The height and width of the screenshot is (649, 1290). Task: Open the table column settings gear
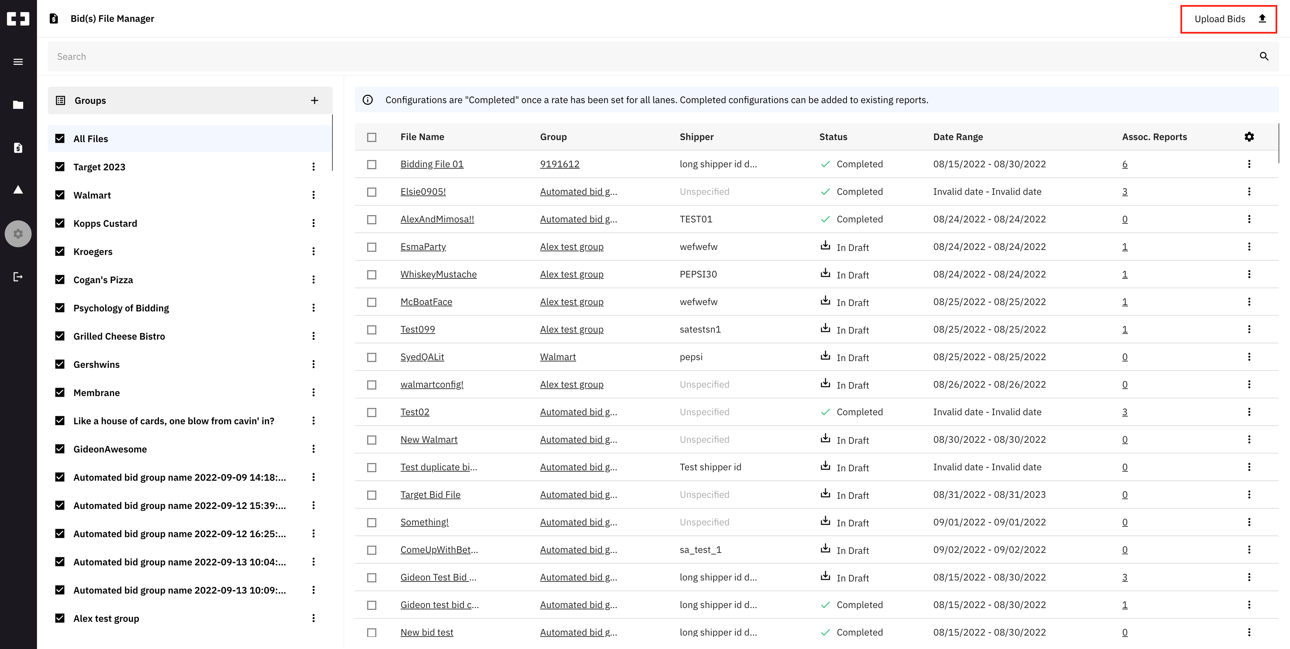(1250, 137)
